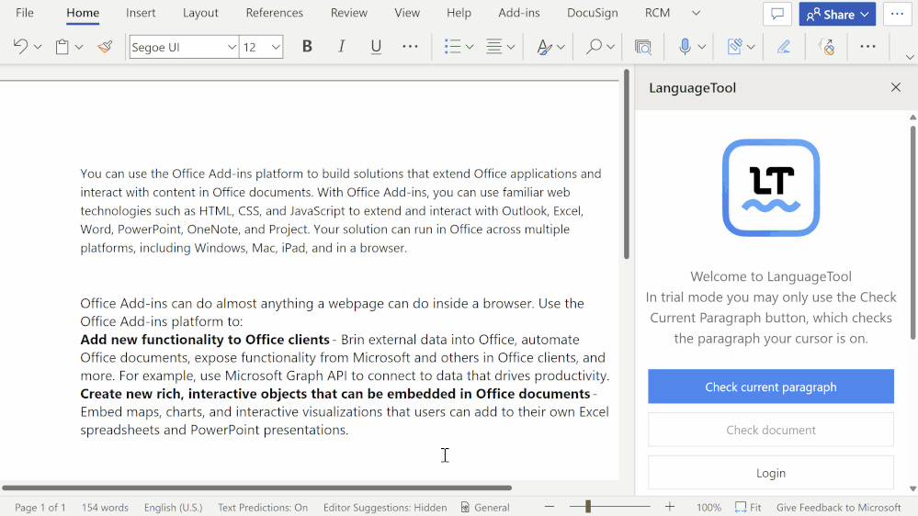Viewport: 918px width, 516px height.
Task: Click the zoom in plus icon
Action: [670, 507]
